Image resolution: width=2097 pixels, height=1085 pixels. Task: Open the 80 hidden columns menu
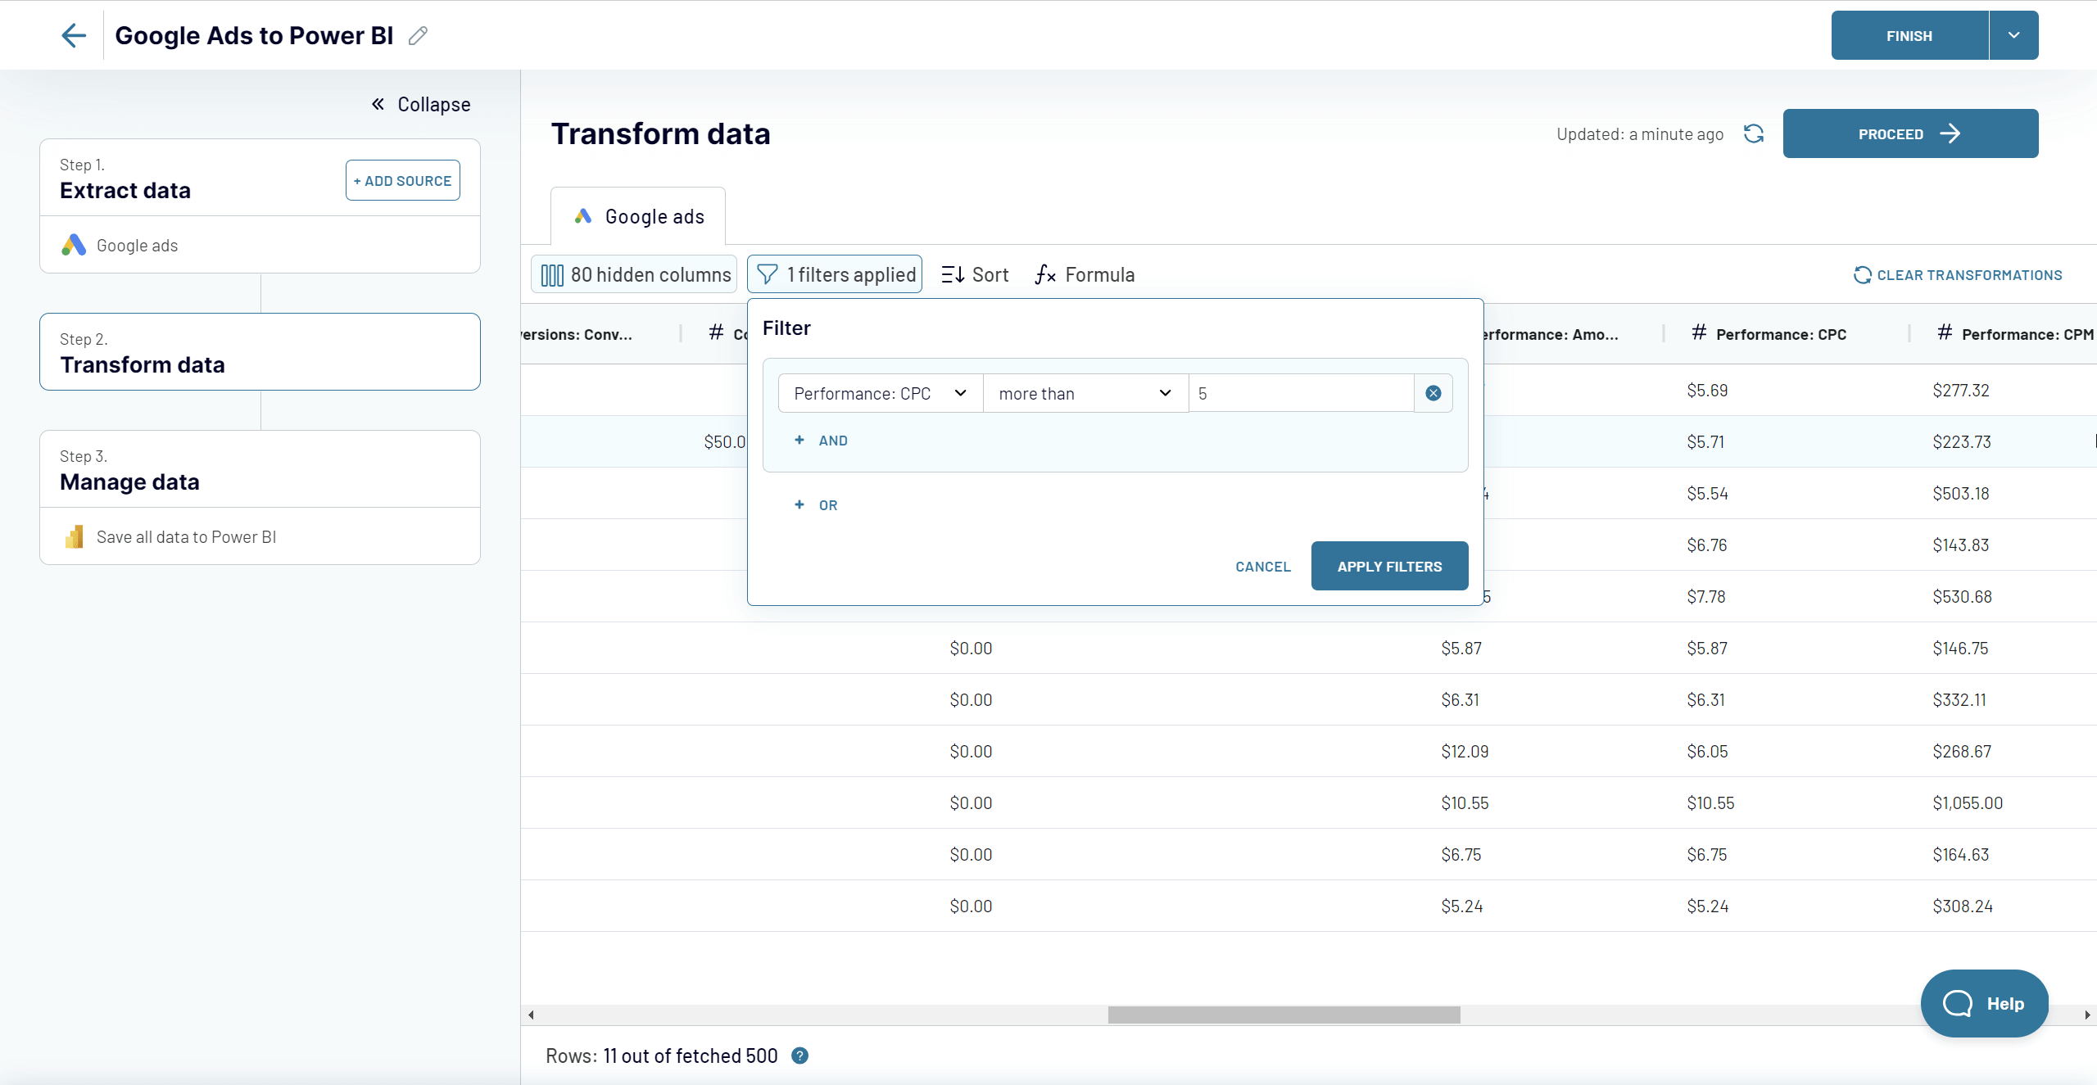coord(634,274)
